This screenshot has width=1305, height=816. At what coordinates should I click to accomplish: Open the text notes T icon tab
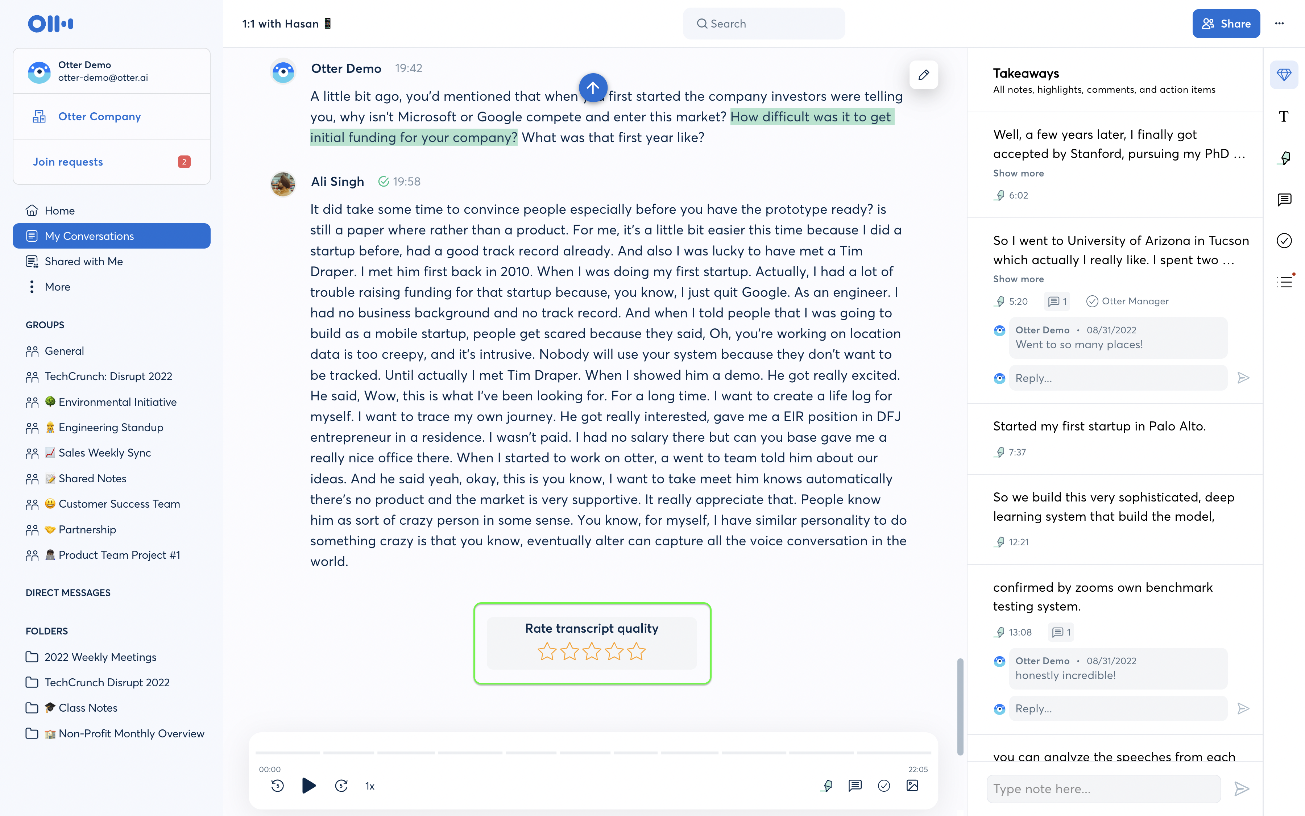pos(1284,117)
